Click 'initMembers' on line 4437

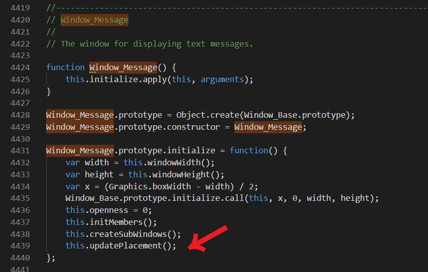click(x=116, y=222)
